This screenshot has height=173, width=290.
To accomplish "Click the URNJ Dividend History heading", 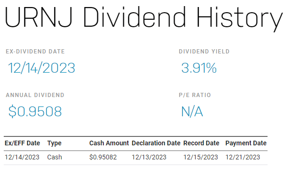I will coord(144,19).
